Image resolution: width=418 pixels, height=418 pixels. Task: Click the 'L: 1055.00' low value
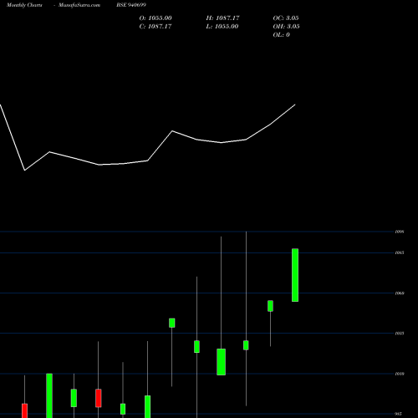point(222,27)
